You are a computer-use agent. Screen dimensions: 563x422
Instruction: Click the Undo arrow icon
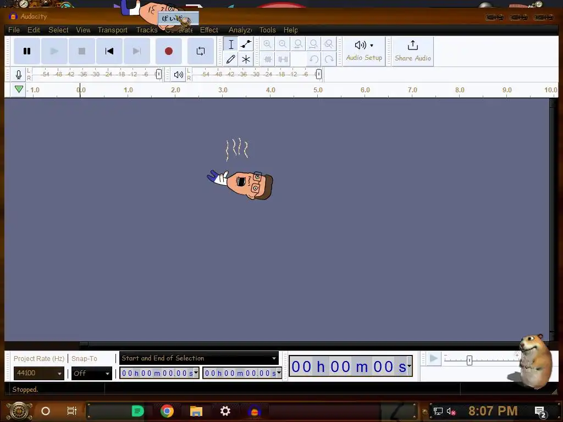[x=314, y=59]
